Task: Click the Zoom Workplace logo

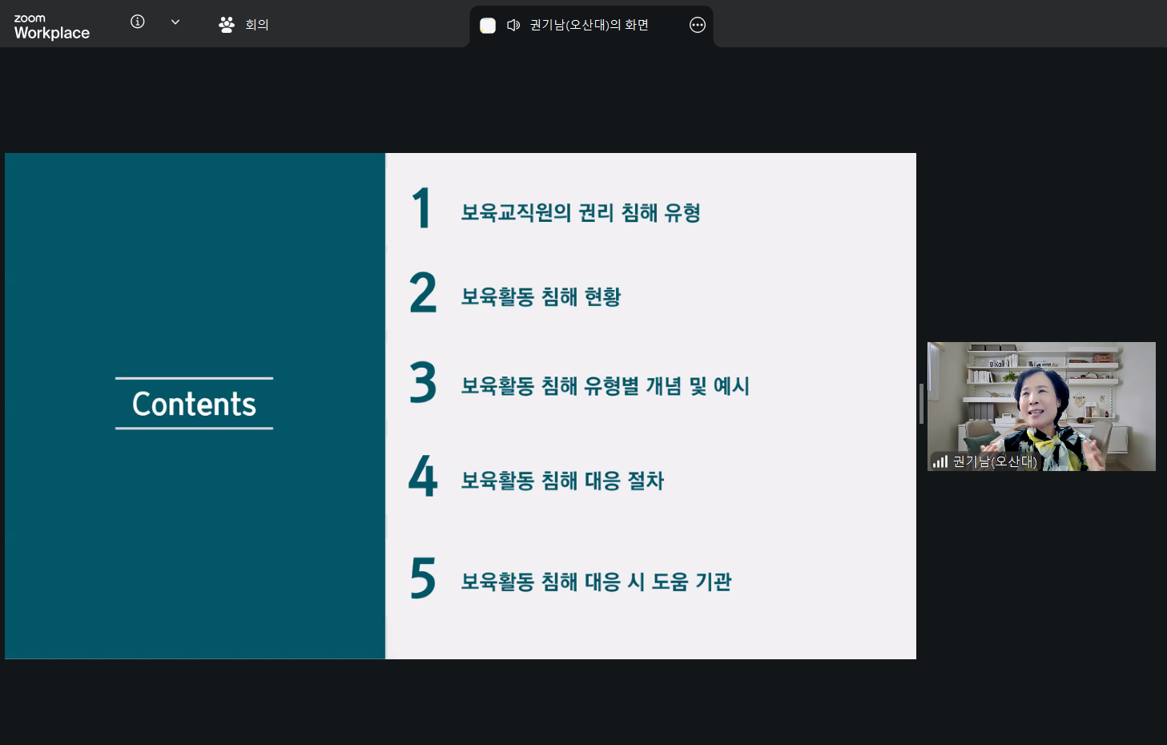Action: coord(51,26)
